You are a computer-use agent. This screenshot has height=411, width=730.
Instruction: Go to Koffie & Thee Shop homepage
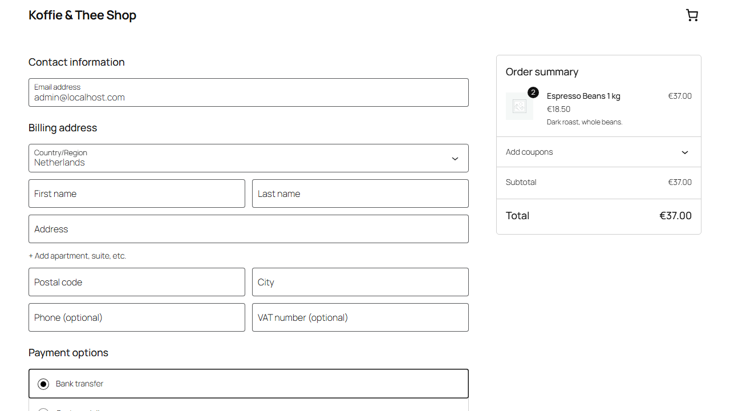(83, 15)
